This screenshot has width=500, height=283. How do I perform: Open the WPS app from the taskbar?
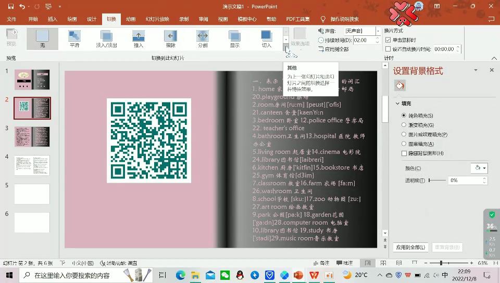click(314, 275)
